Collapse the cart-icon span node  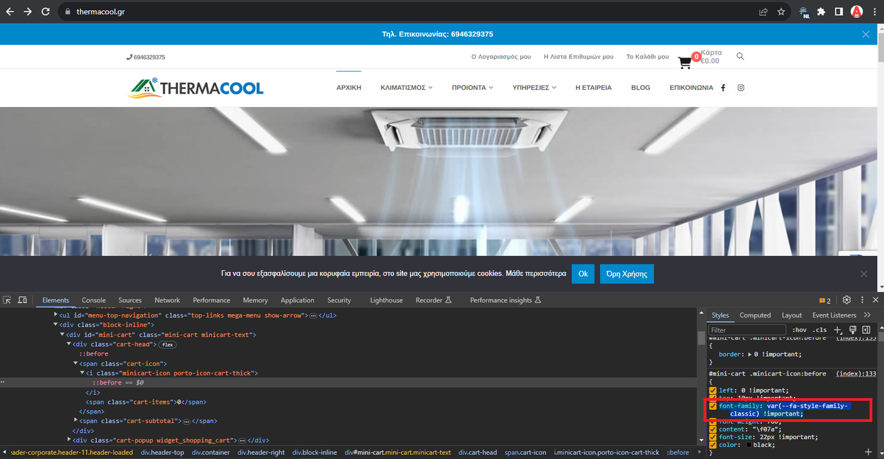point(76,363)
